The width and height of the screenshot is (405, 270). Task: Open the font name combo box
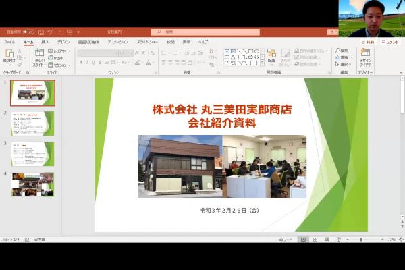click(x=98, y=53)
